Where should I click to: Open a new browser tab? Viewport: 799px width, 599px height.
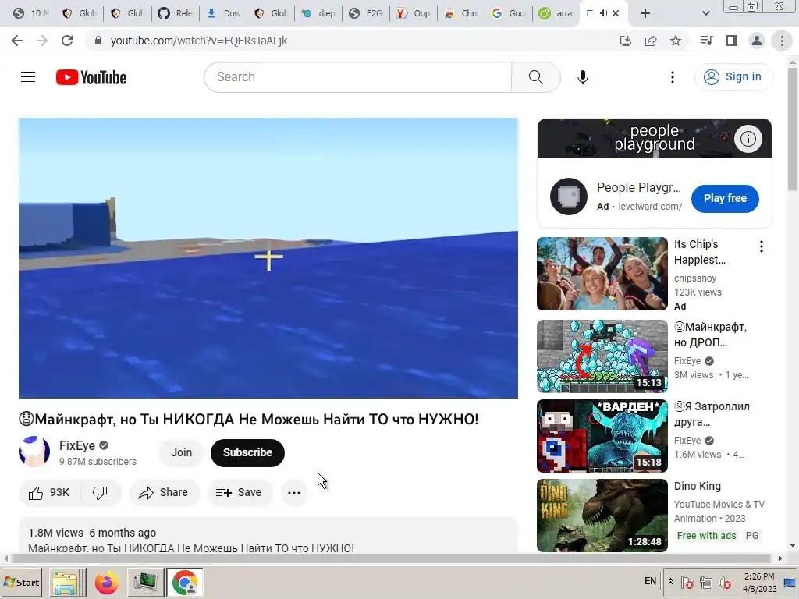[645, 13]
